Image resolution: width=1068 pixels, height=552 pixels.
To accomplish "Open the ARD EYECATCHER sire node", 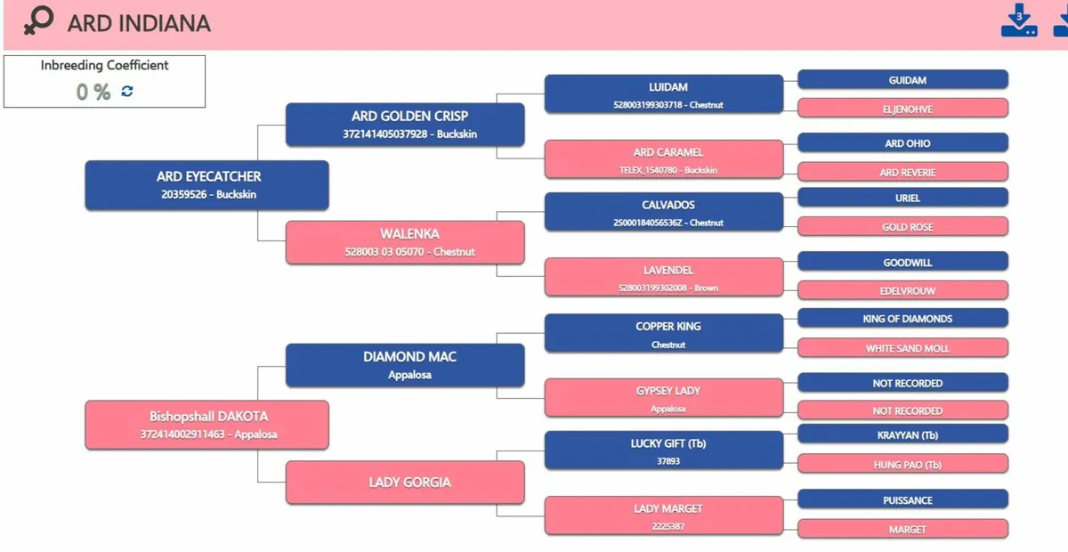I will coord(206,184).
